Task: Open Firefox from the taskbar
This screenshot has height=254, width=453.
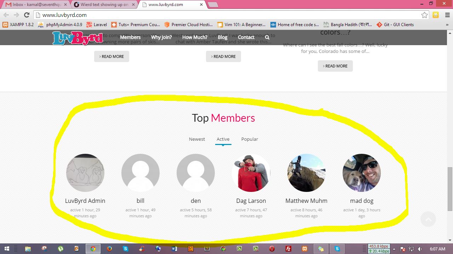Action: point(109,249)
